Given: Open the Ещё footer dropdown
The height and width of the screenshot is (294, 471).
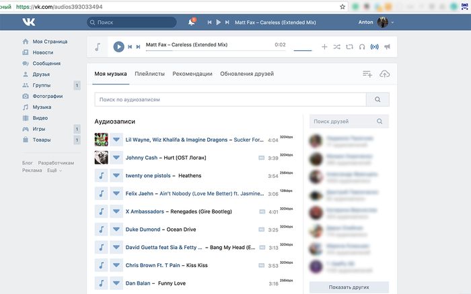Looking at the screenshot, I should pyautogui.click(x=55, y=170).
